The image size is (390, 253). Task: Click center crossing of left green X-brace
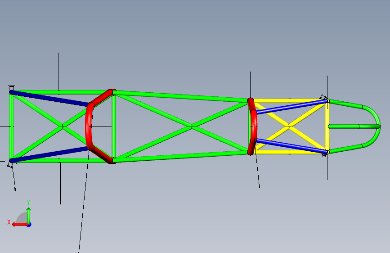coord(63,126)
